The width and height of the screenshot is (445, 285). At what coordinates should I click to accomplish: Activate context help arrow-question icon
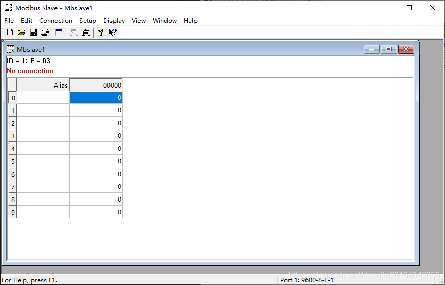pyautogui.click(x=113, y=32)
